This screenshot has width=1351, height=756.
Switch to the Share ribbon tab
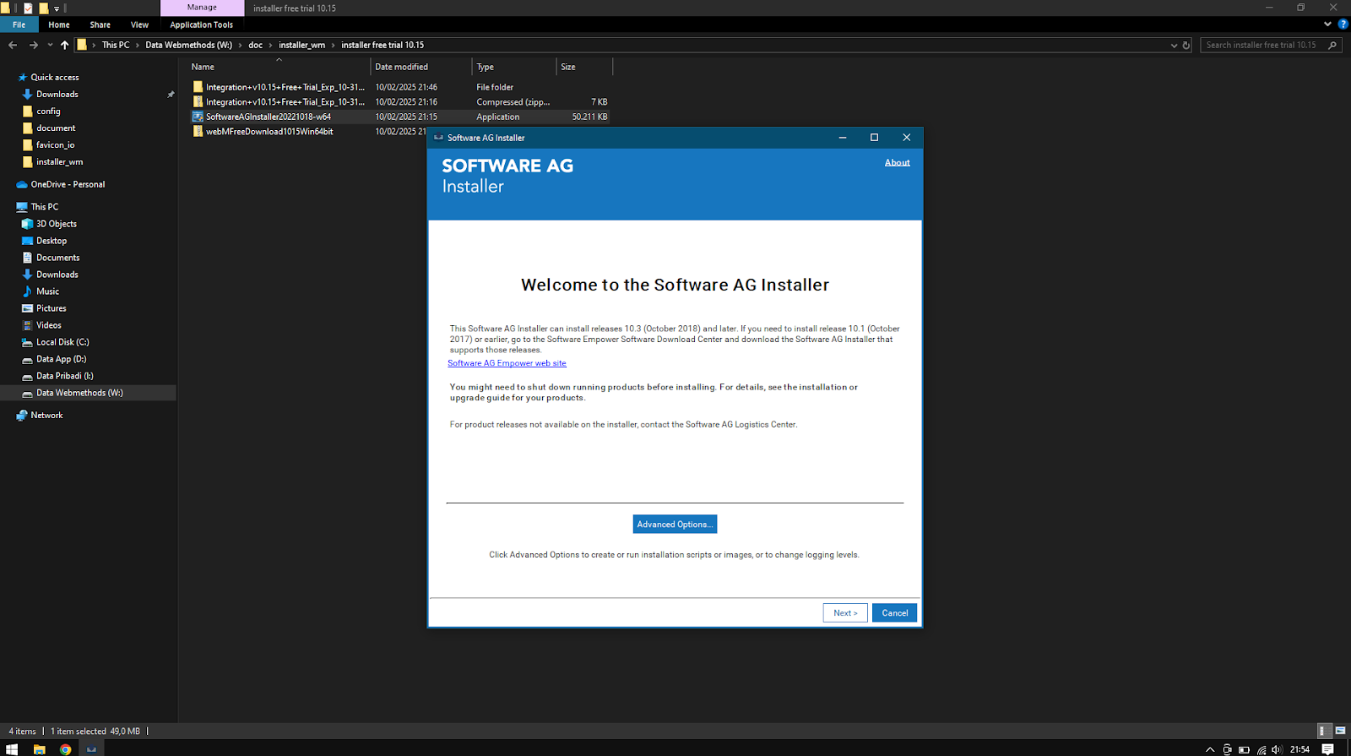click(100, 24)
